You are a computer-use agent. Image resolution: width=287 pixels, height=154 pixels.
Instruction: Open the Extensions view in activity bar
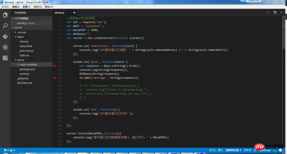click(x=5, y=58)
